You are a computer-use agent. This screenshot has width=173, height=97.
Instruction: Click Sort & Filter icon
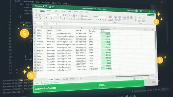click(140, 19)
